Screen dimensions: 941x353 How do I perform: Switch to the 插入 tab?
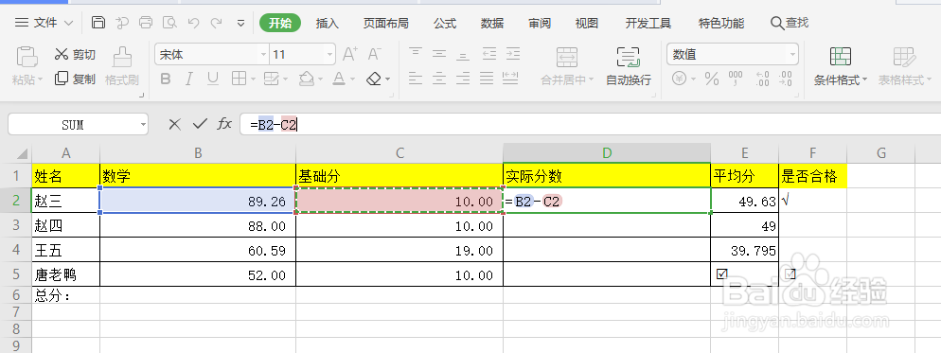click(x=327, y=24)
